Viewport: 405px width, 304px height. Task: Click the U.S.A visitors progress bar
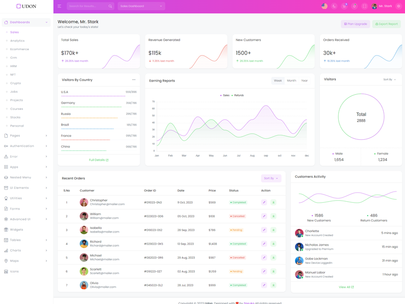click(x=93, y=96)
